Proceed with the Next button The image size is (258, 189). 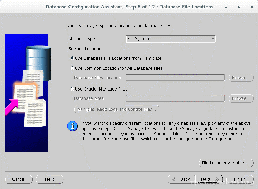tap(209, 179)
